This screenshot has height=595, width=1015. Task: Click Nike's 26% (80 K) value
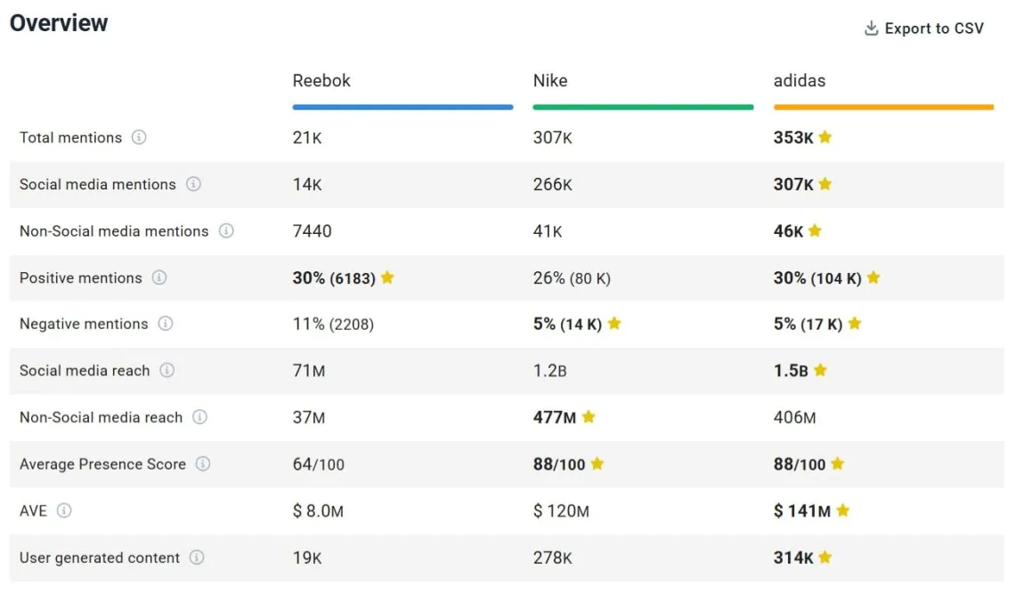click(x=572, y=278)
